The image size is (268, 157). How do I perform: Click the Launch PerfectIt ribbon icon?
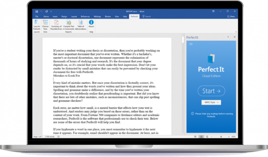[x=37, y=24]
